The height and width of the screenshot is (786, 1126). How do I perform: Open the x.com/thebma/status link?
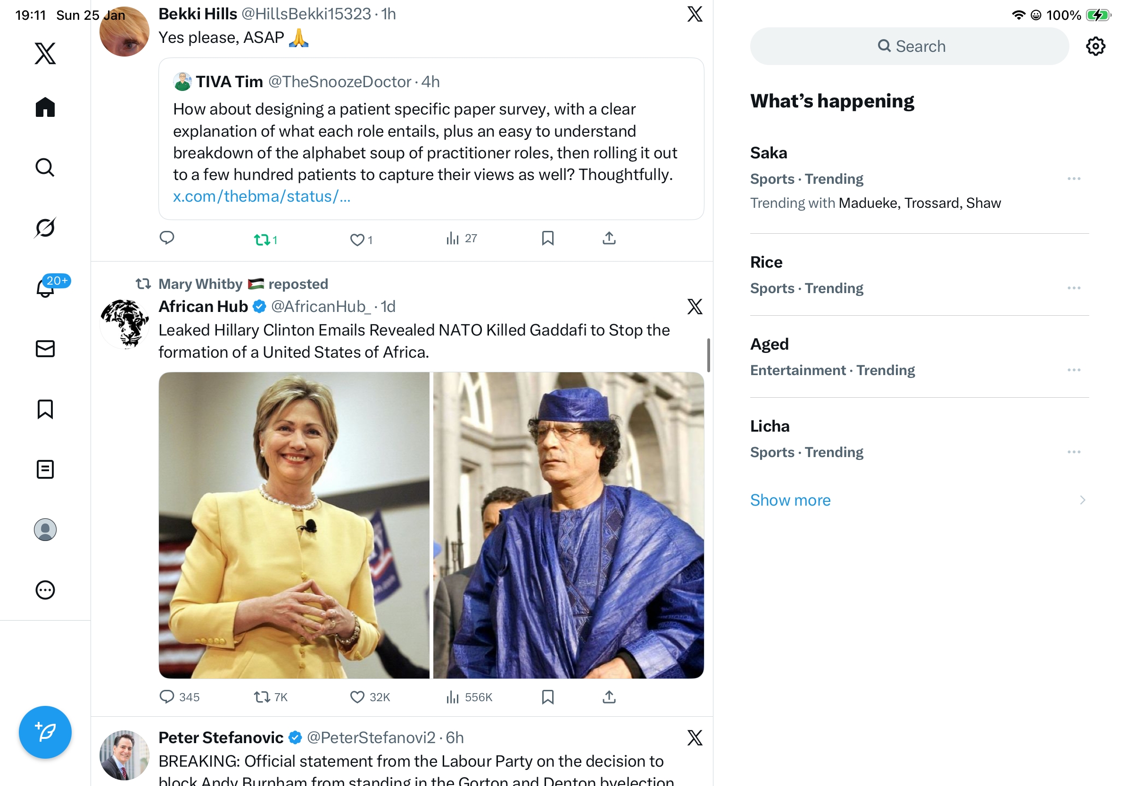261,196
